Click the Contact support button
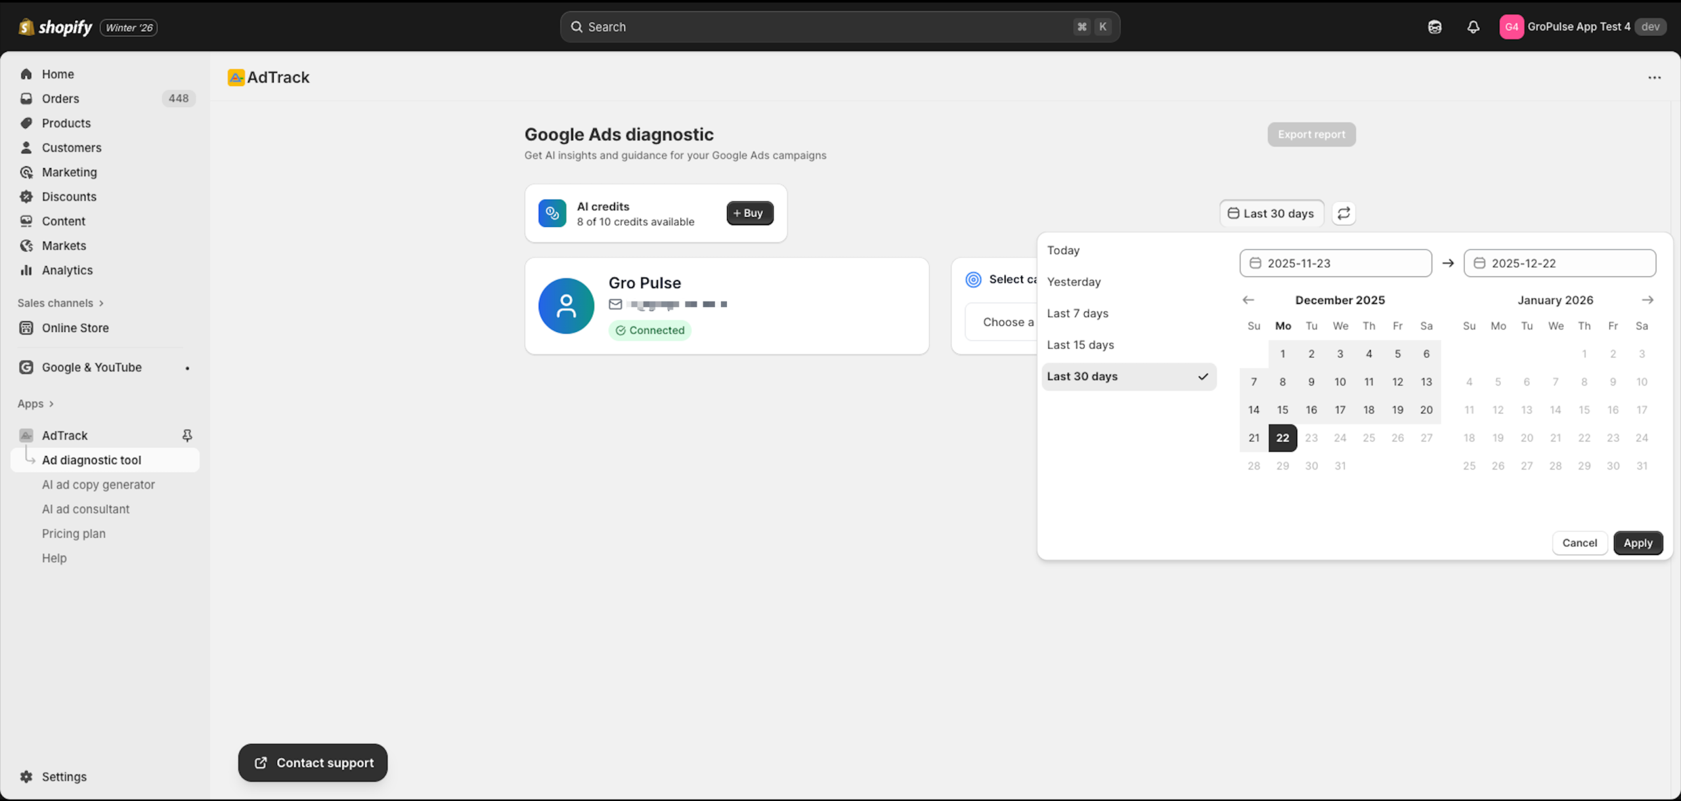Viewport: 1681px width, 801px height. 312,762
